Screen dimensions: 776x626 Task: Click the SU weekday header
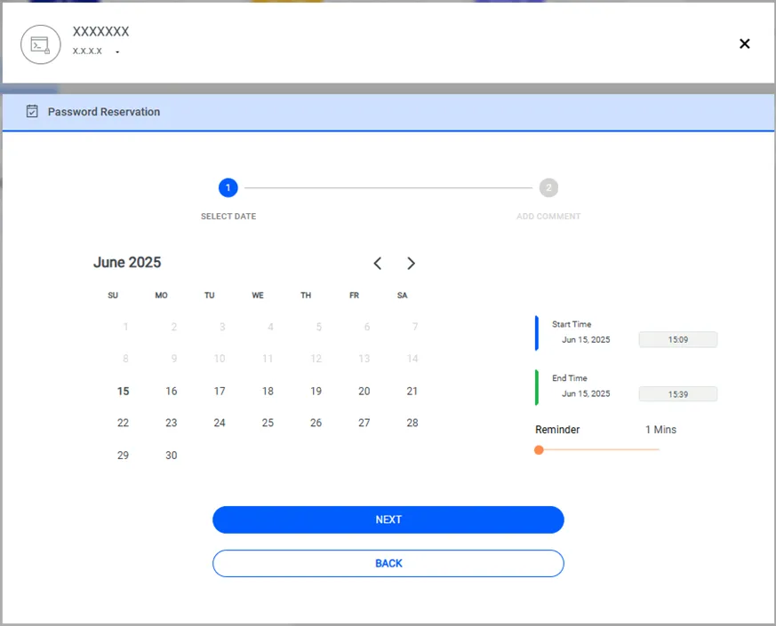pos(113,295)
